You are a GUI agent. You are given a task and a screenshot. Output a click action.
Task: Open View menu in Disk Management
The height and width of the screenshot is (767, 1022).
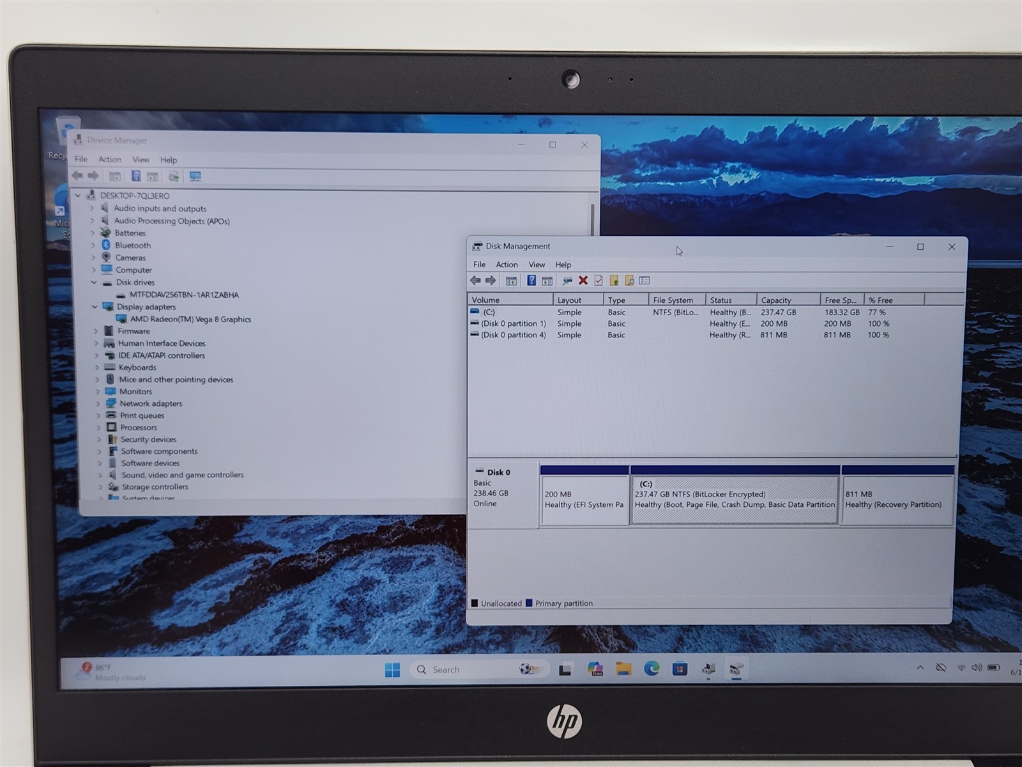(537, 265)
